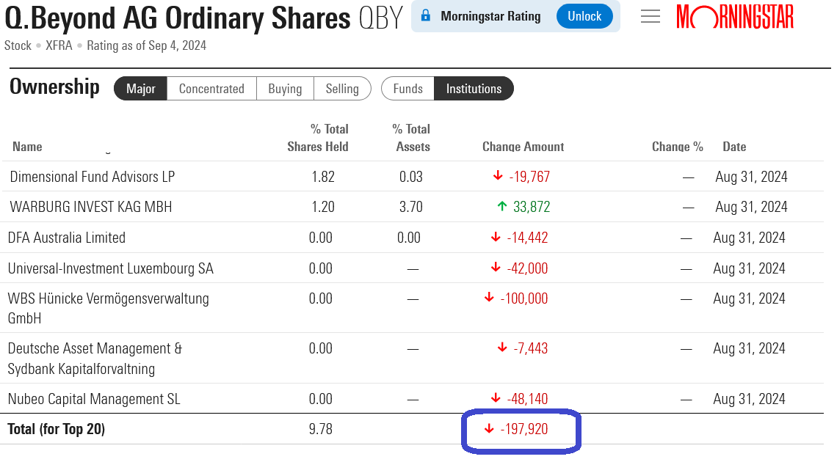The height and width of the screenshot is (462, 837).
Task: Click red down arrow for Nubeo Capital
Action: tap(496, 399)
